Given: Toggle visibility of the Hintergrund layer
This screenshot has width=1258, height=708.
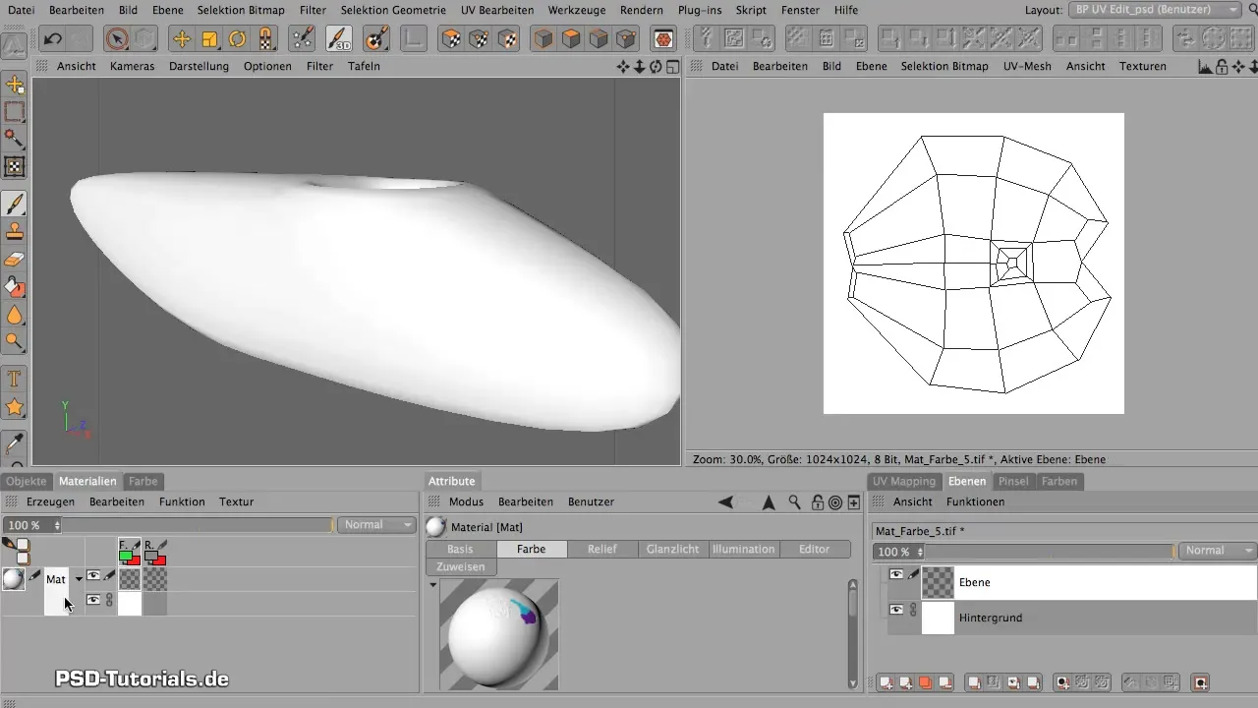Looking at the screenshot, I should pyautogui.click(x=896, y=610).
